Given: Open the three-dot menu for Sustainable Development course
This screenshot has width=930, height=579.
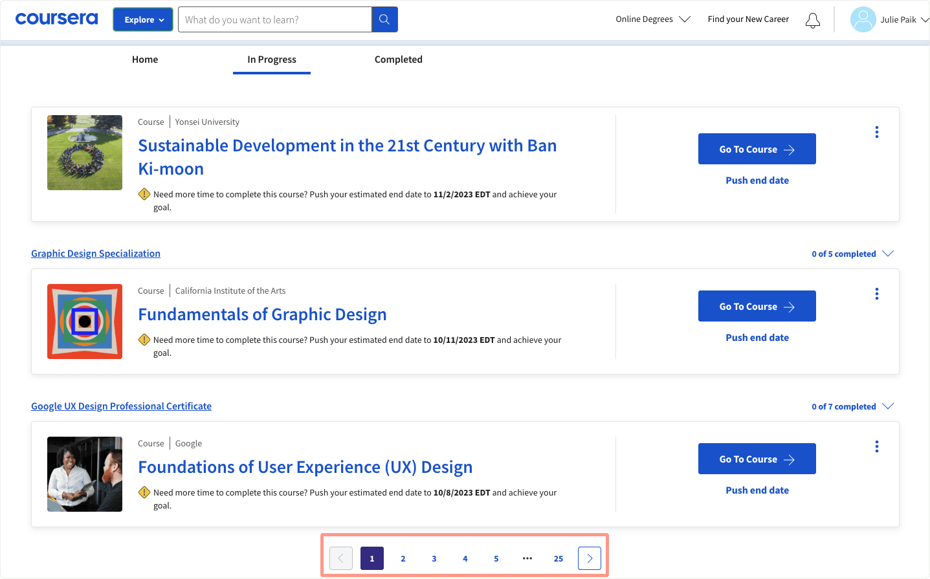Looking at the screenshot, I should point(877,132).
